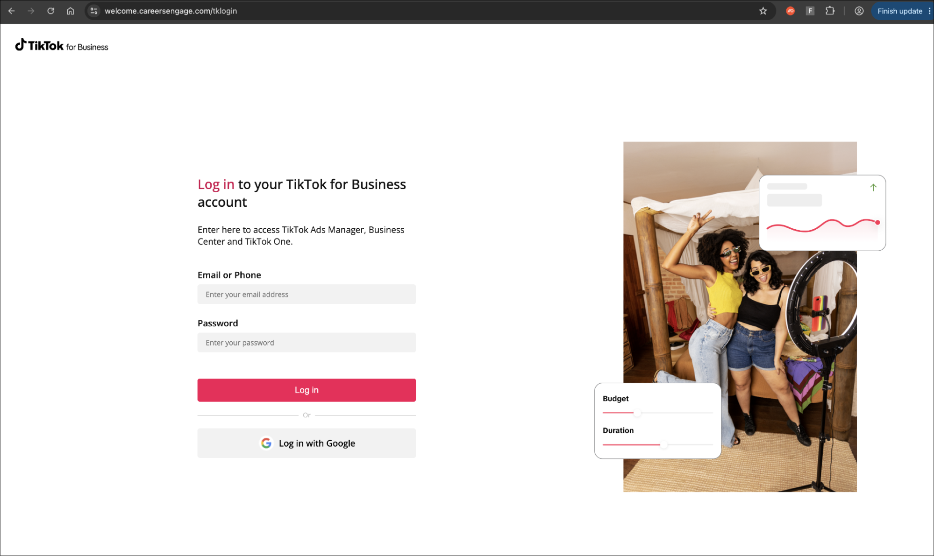Click the orange extension icon in the toolbar

(790, 11)
